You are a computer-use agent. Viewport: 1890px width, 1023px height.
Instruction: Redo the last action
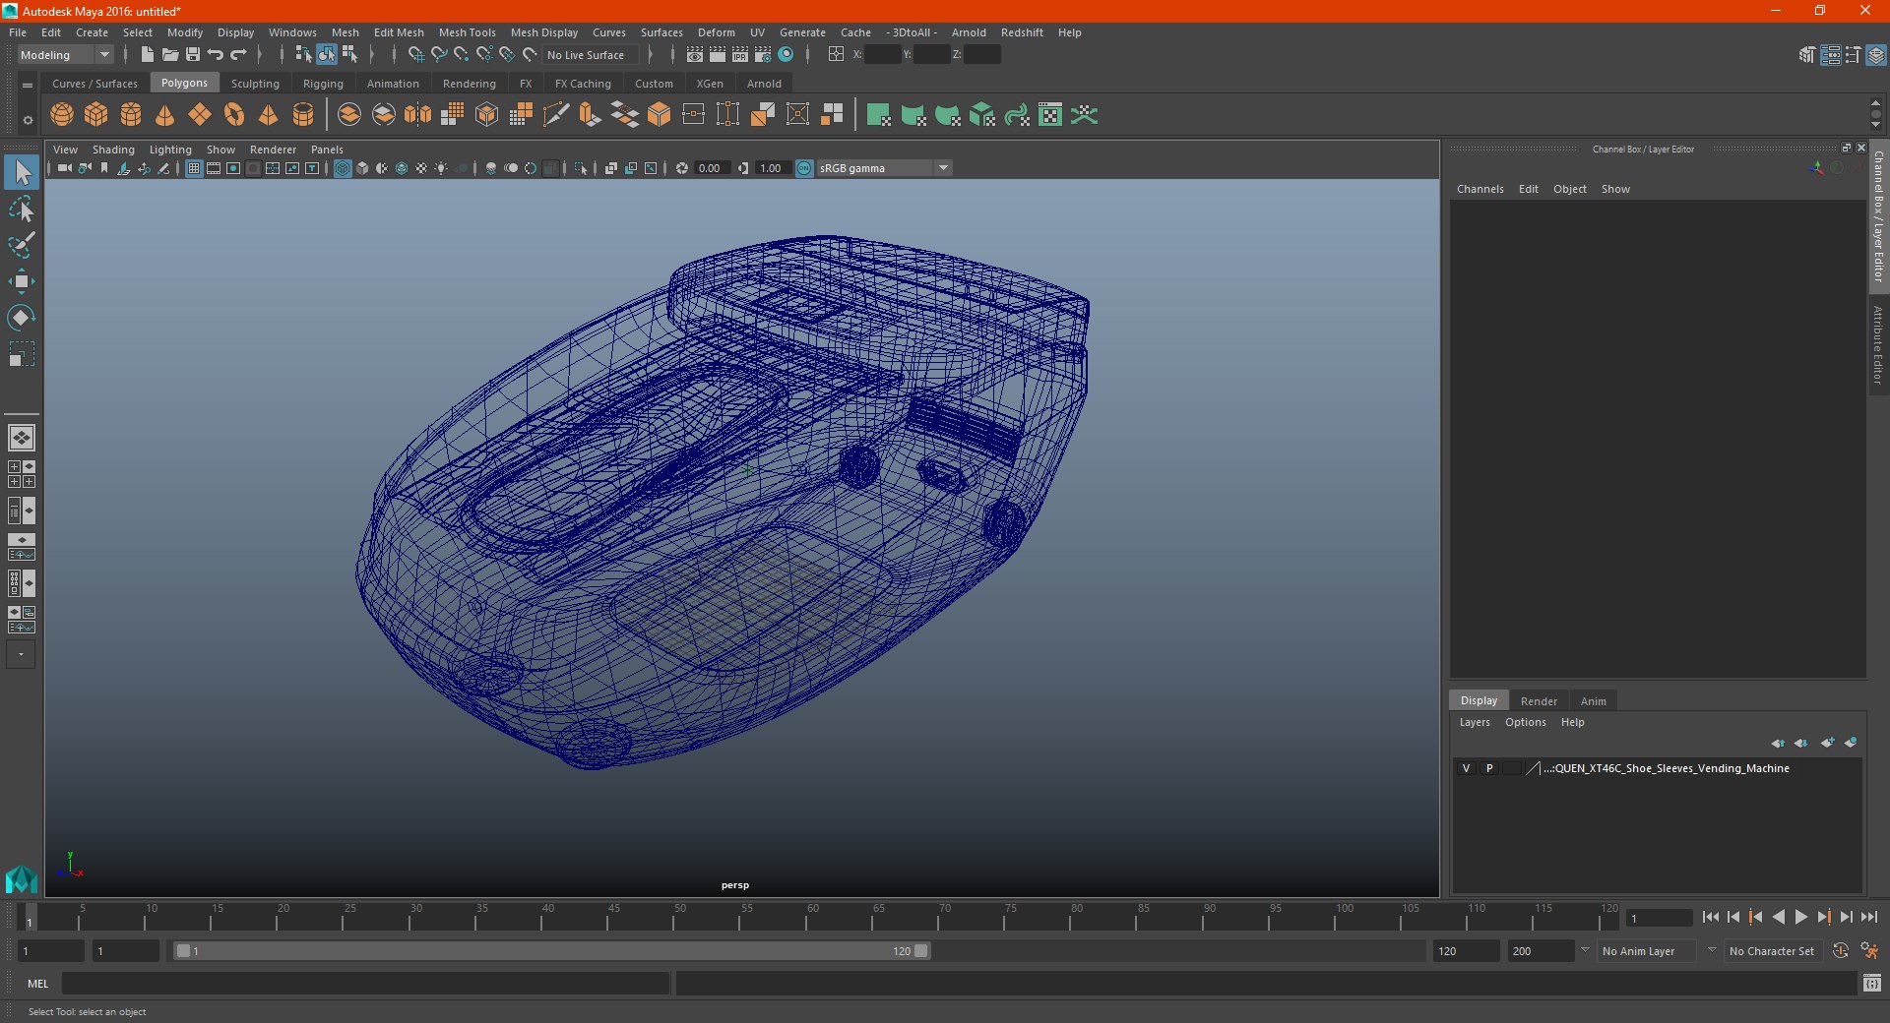coord(238,55)
